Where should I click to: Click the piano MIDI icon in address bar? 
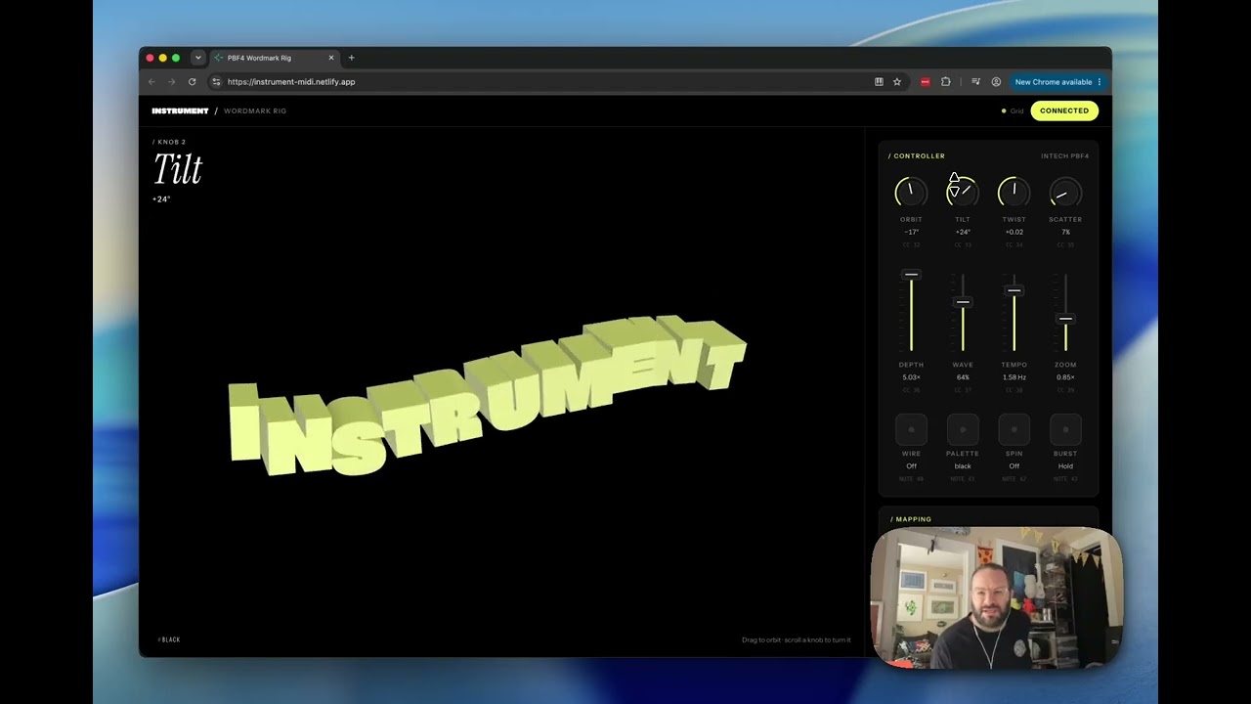[x=879, y=82]
